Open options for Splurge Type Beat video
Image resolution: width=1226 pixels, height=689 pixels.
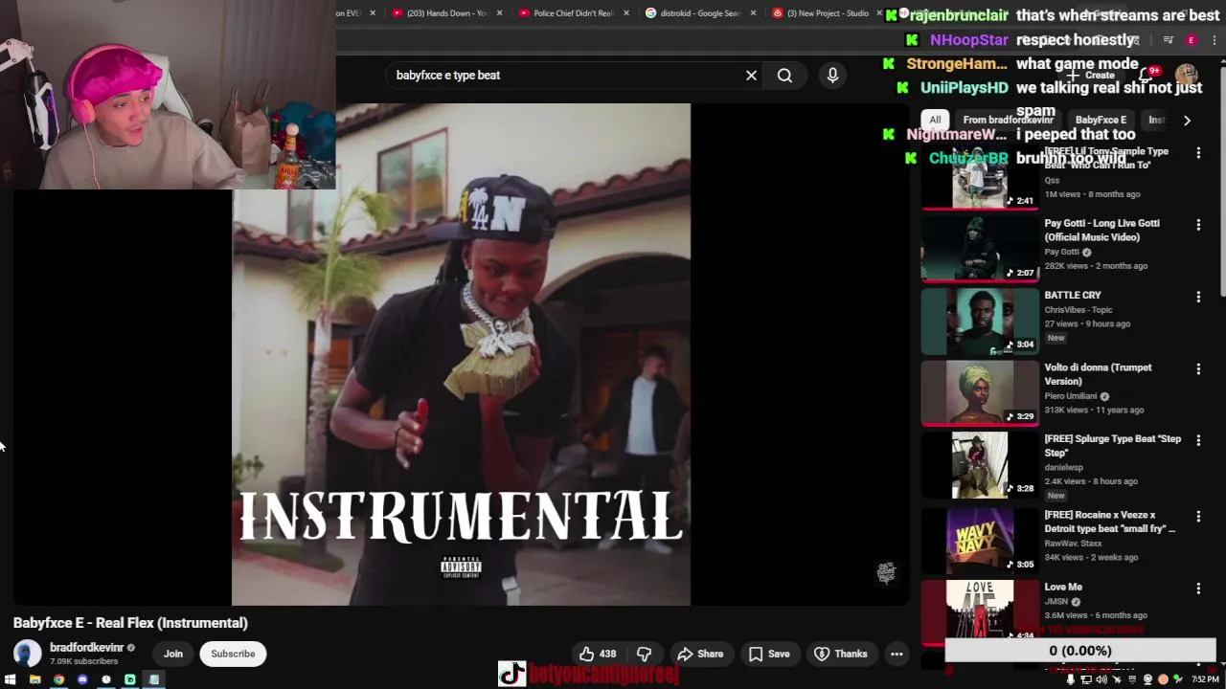pos(1198,440)
